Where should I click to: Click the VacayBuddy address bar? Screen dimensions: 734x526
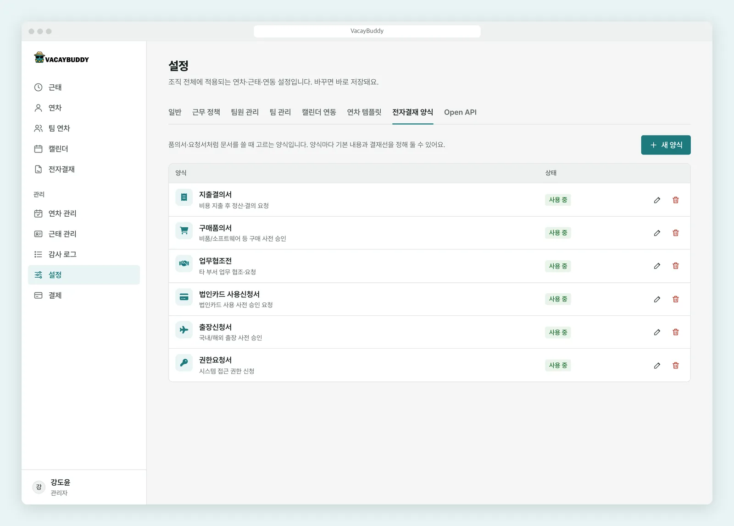click(x=367, y=31)
